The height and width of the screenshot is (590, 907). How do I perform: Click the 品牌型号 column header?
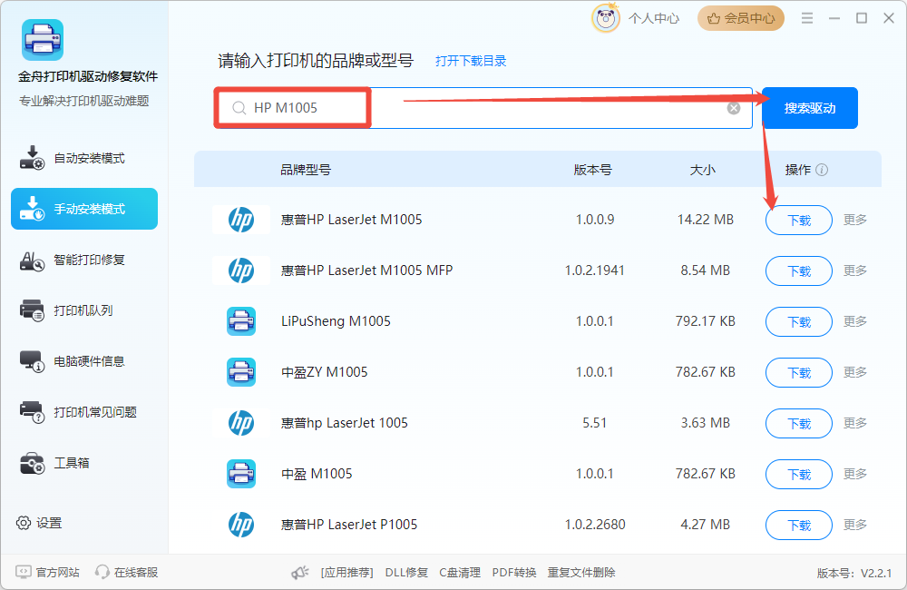coord(306,170)
